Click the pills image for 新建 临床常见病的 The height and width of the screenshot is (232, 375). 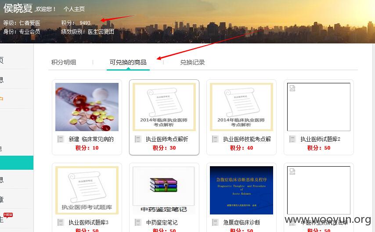[x=87, y=107]
